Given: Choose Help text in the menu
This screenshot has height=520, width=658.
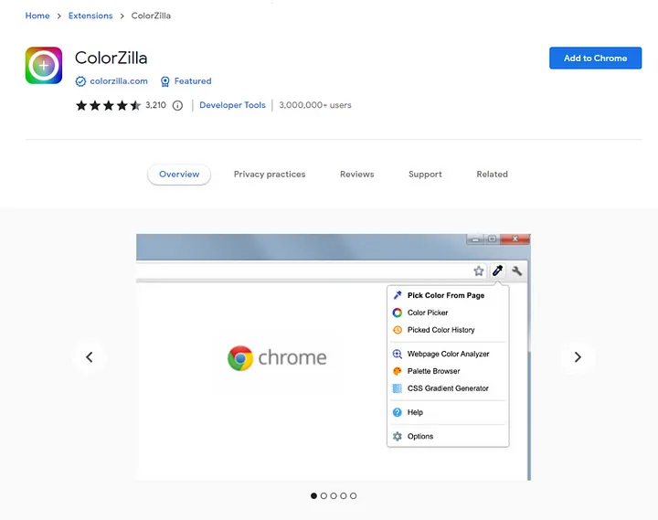Looking at the screenshot, I should pos(415,412).
